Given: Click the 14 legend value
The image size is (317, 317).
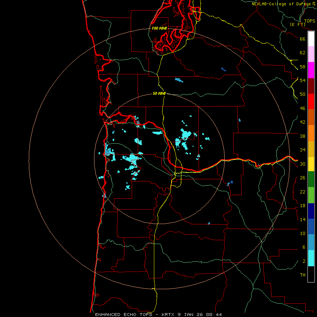Looking at the screenshot, I should click(x=303, y=219).
